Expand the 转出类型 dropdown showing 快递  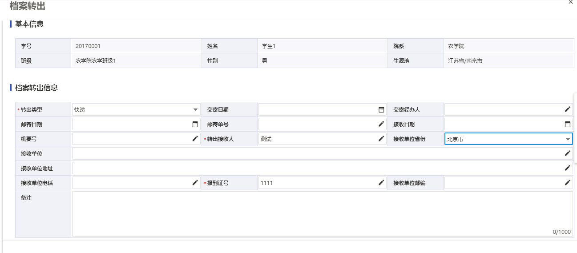[136, 109]
